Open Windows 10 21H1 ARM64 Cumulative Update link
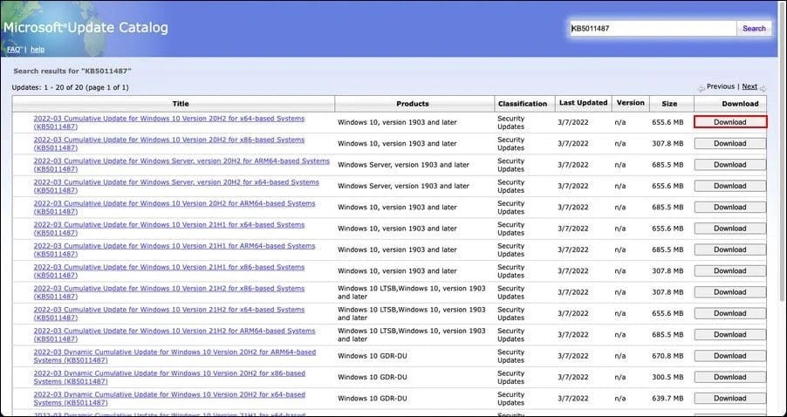This screenshot has height=417, width=787. point(175,250)
